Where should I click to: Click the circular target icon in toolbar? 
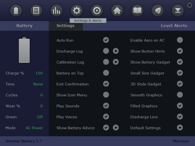[x=97, y=11]
